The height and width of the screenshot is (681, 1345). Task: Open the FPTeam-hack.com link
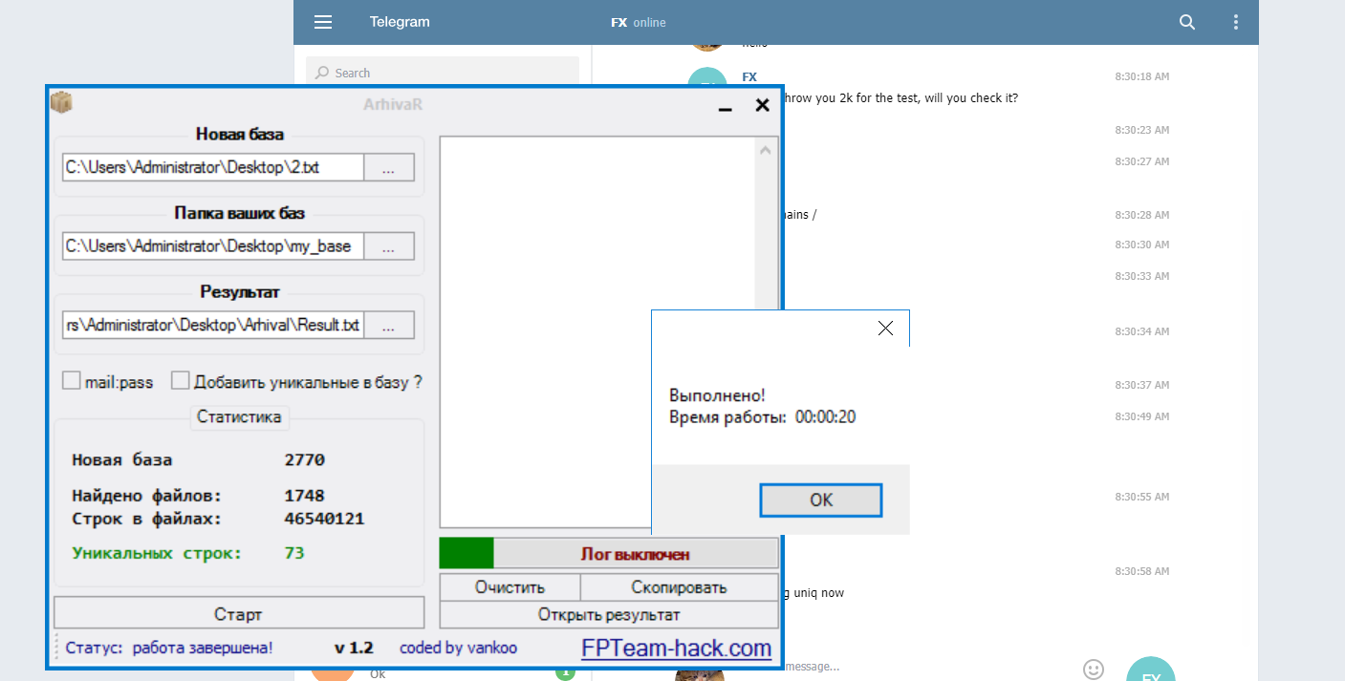(x=677, y=649)
